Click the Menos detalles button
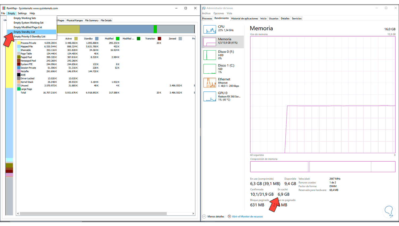 click(x=213, y=216)
